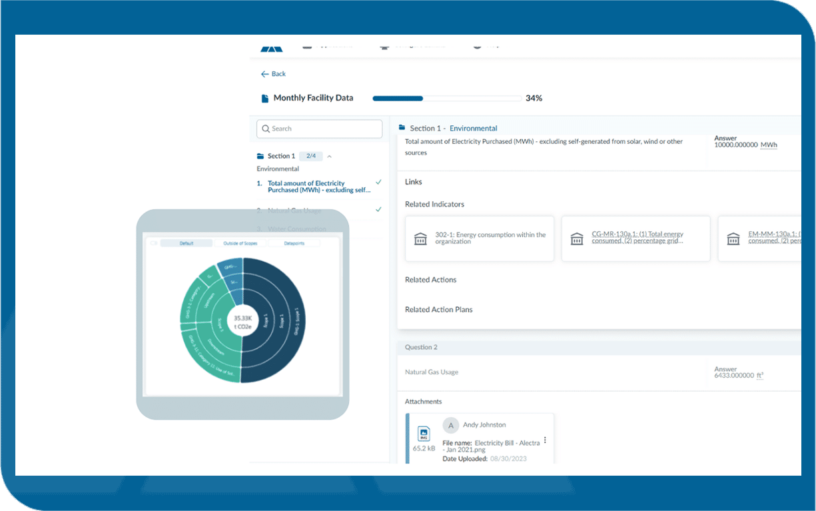The height and width of the screenshot is (511, 816).
Task: Open the Environmental section link in header
Action: point(473,129)
